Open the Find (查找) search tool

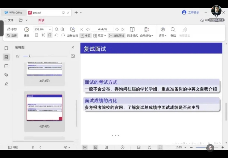173,32
